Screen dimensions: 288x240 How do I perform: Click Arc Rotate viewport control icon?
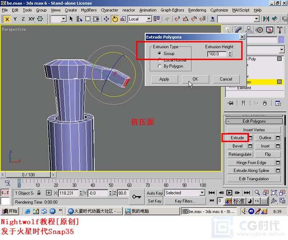(x=274, y=201)
